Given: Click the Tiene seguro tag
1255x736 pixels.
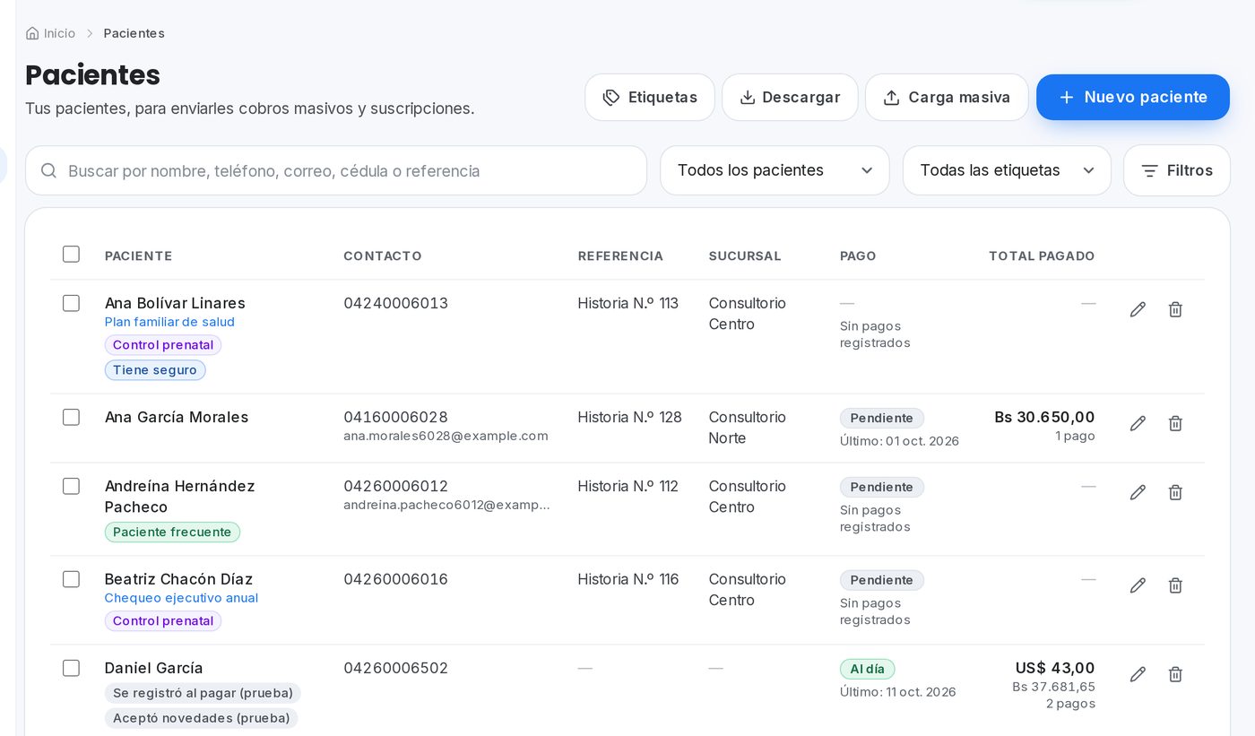Looking at the screenshot, I should (x=155, y=370).
